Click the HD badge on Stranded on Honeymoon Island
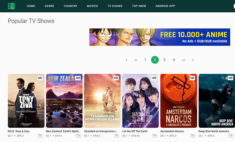 click(x=116, y=78)
